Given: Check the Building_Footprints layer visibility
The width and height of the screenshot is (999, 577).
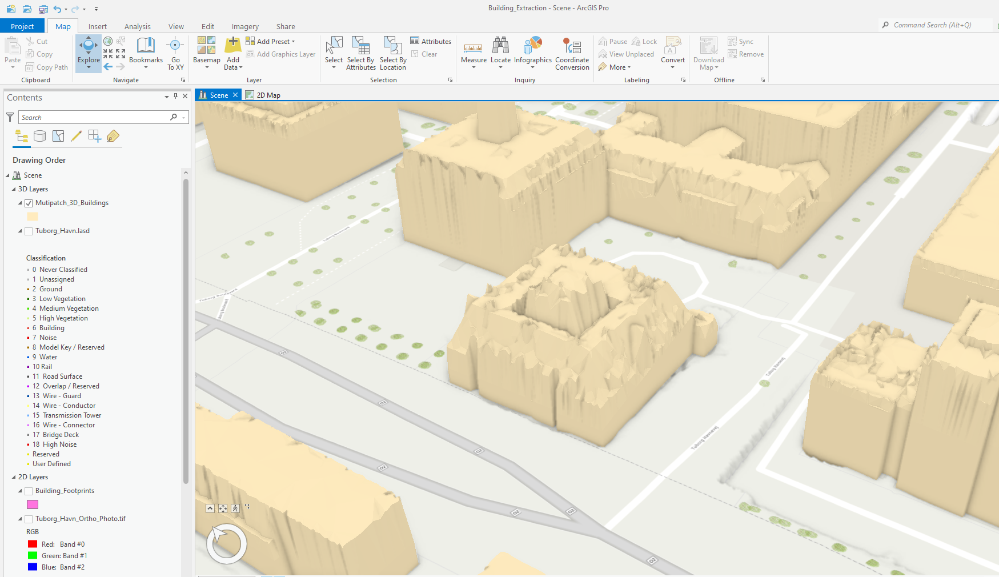Looking at the screenshot, I should point(28,491).
